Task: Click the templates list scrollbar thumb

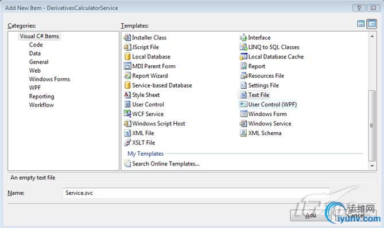Action: coord(372,125)
